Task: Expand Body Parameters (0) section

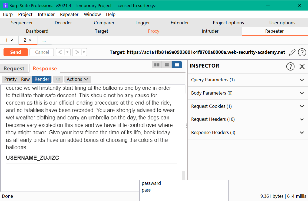Action: click(247, 93)
